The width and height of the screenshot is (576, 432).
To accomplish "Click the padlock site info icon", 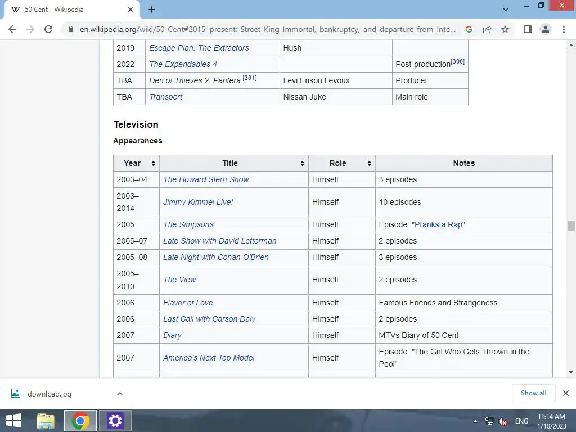I will pos(71,29).
